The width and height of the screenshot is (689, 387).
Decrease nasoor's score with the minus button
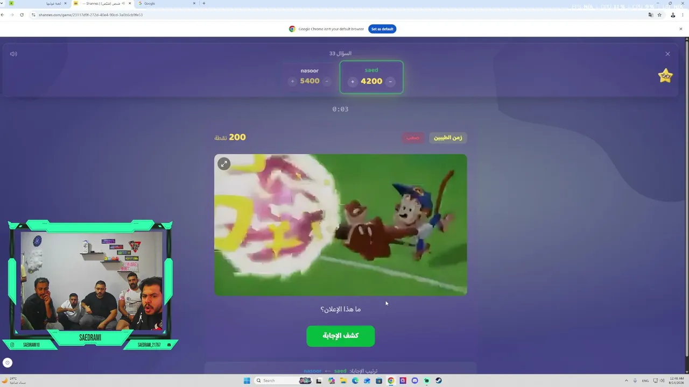[x=327, y=81]
